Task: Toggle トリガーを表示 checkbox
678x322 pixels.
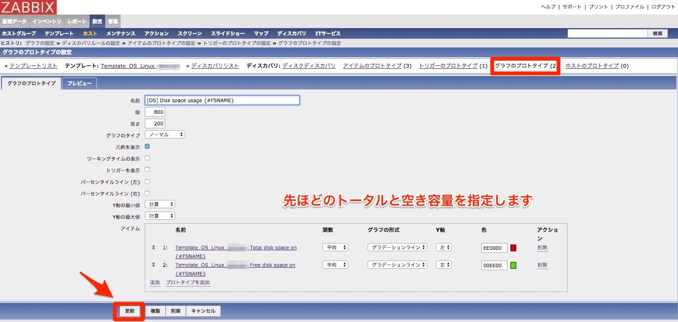Action: (x=147, y=169)
